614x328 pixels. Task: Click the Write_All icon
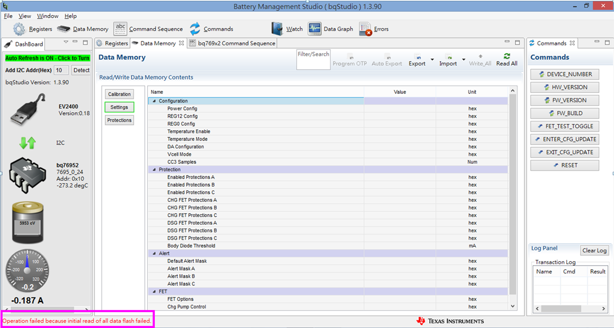tap(480, 57)
